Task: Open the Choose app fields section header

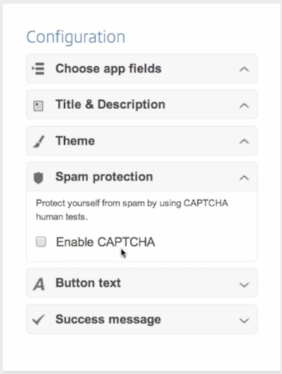Action: (x=142, y=69)
